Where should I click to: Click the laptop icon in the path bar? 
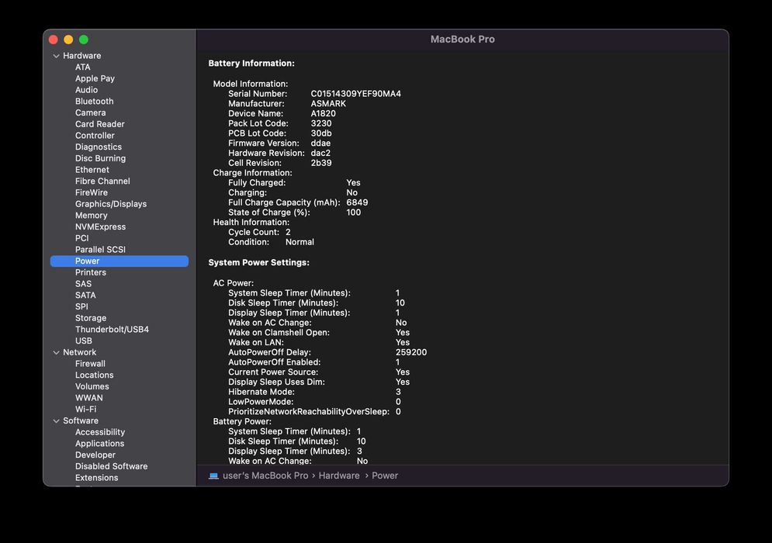click(x=213, y=476)
